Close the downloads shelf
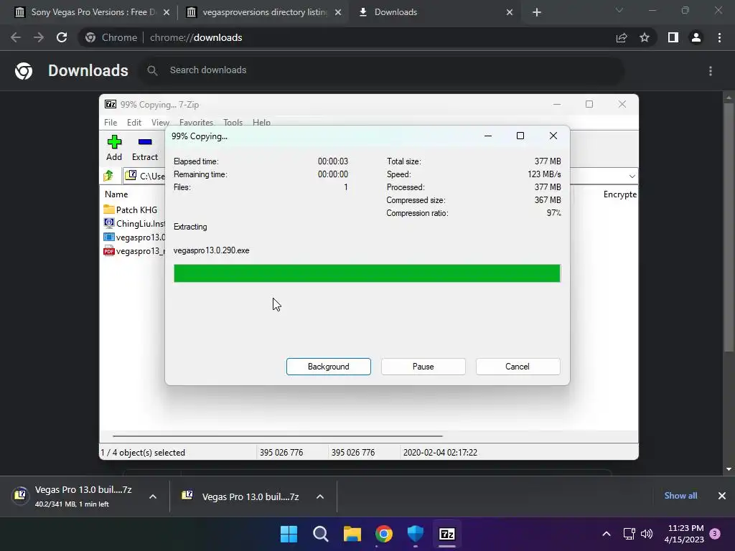This screenshot has width=735, height=551. (x=722, y=496)
